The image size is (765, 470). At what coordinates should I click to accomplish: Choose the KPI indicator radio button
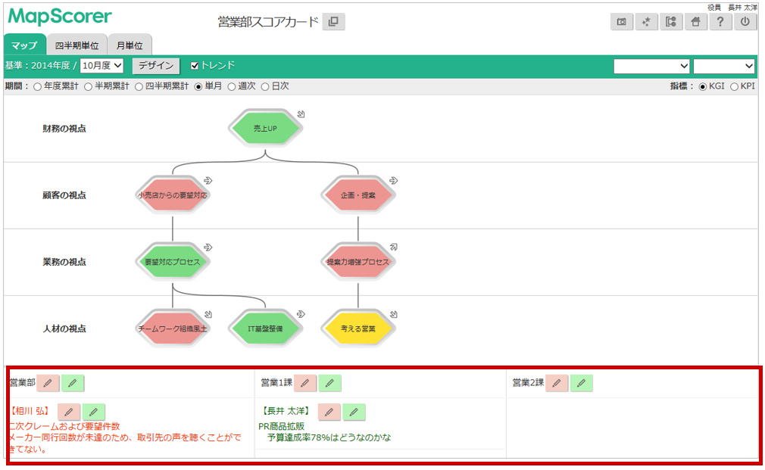pyautogui.click(x=734, y=87)
